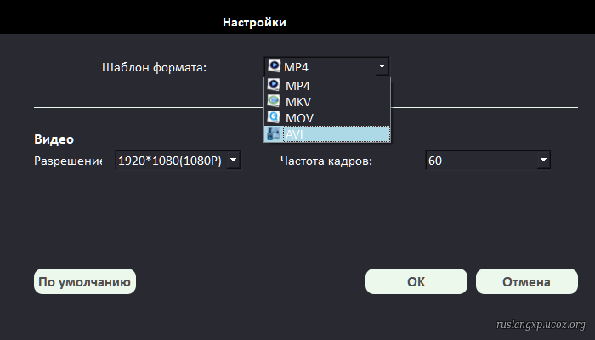This screenshot has width=595, height=340.
Task: Click the frame rate value 60
Action: pos(435,160)
